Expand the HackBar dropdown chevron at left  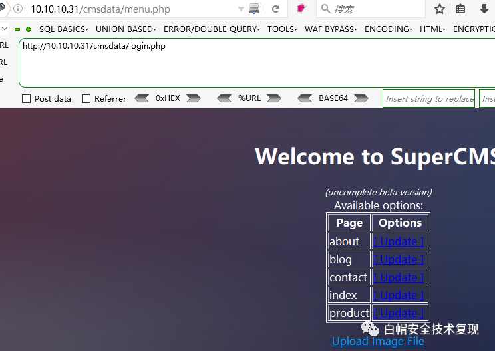point(5,29)
